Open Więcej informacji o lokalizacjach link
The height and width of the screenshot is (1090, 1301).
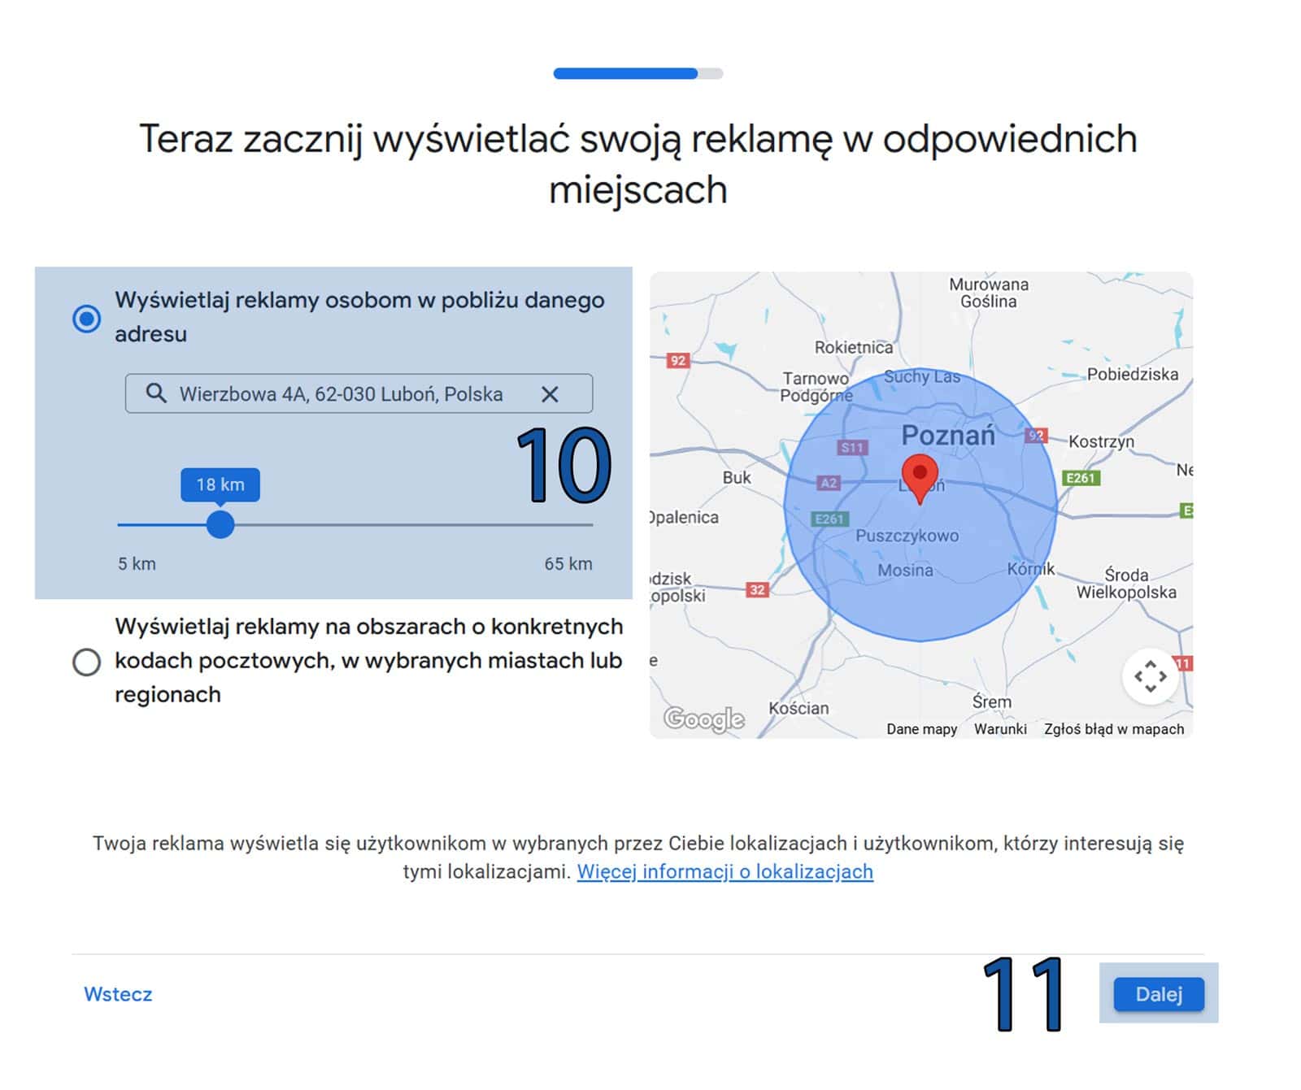[x=724, y=871]
